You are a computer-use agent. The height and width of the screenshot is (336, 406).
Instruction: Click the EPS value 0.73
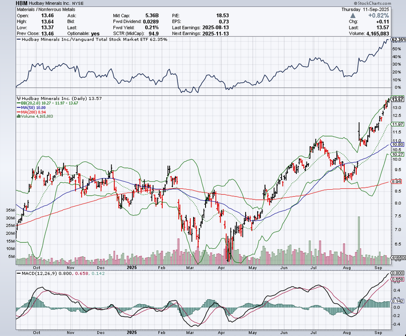point(224,22)
